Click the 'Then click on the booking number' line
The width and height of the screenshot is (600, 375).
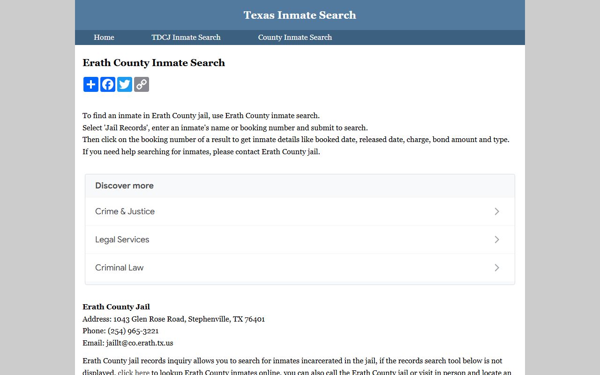point(296,140)
